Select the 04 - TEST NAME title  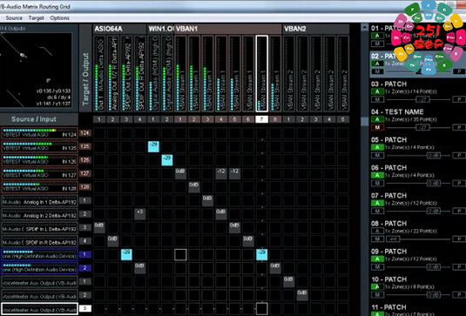pos(397,112)
